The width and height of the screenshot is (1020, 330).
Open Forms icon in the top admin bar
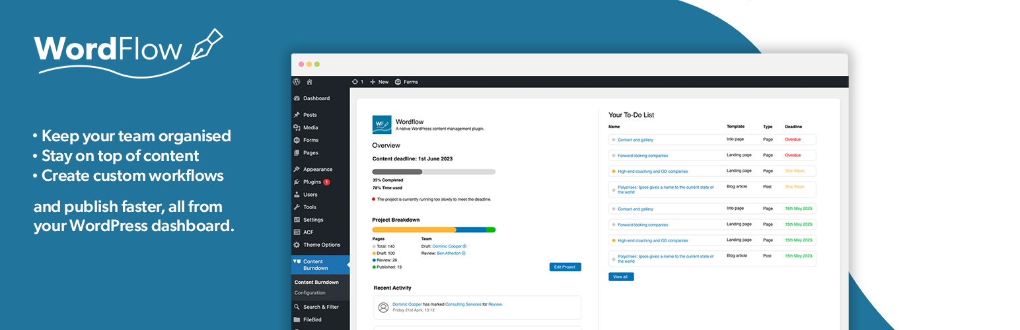pyautogui.click(x=398, y=82)
